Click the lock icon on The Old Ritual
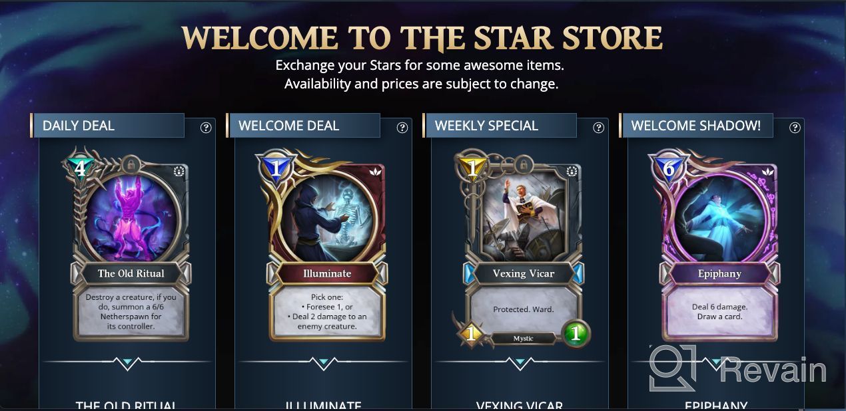 point(131,163)
